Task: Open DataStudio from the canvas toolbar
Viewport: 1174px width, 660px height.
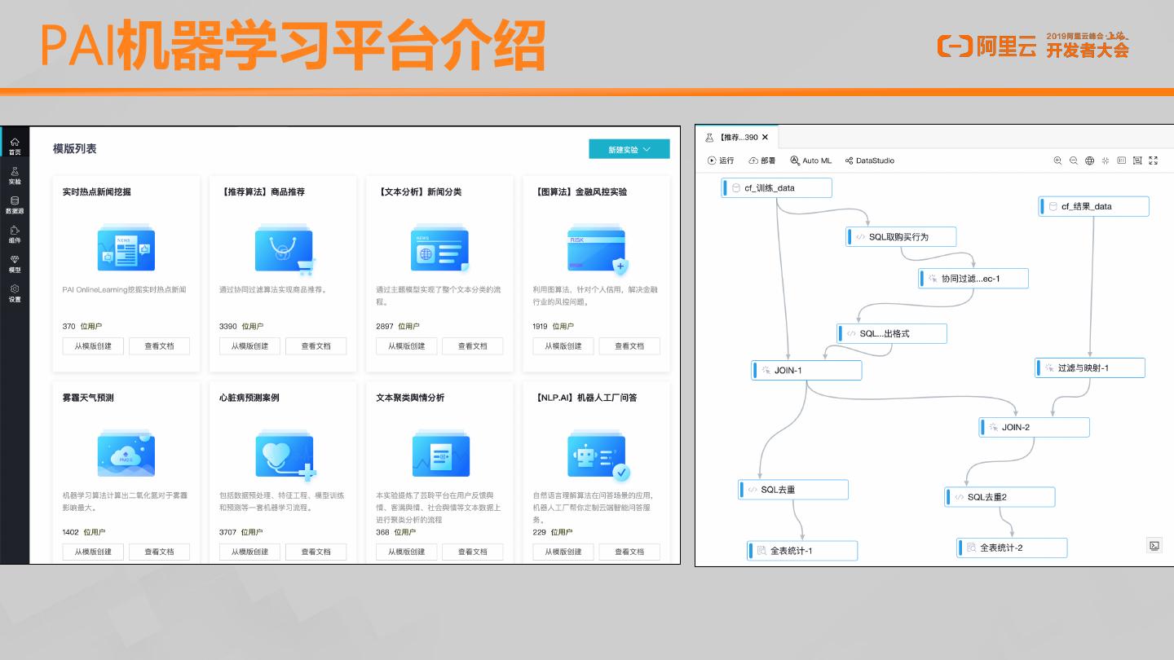Action: point(870,161)
